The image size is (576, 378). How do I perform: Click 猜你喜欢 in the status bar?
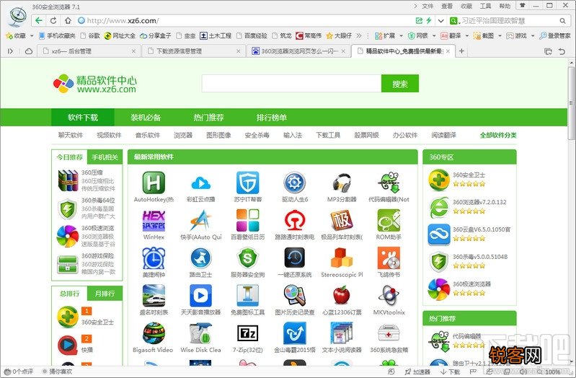[x=57, y=372]
